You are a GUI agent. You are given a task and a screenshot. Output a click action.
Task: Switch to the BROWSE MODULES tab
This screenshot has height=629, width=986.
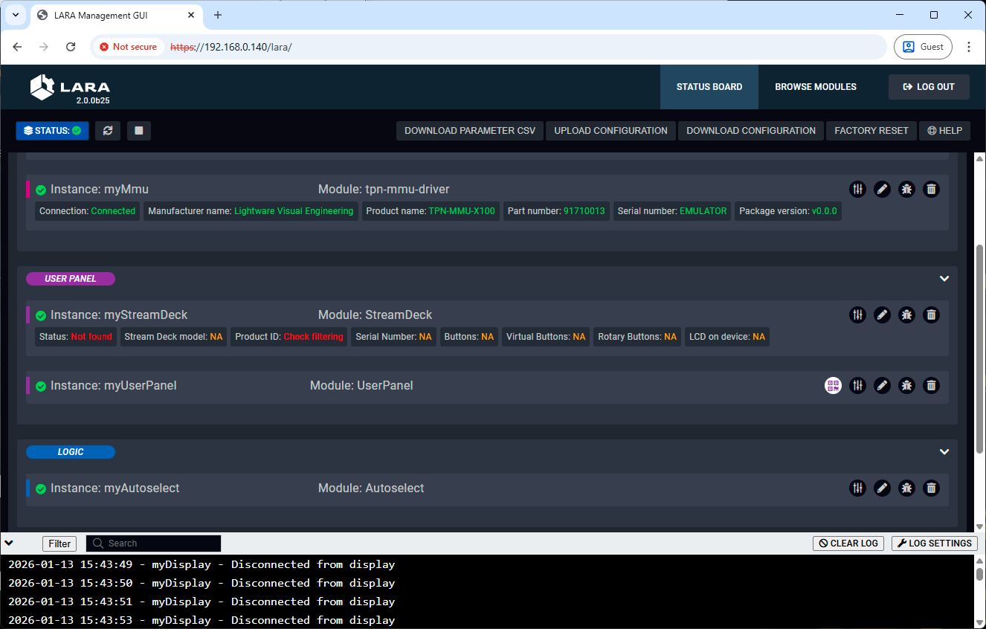816,87
